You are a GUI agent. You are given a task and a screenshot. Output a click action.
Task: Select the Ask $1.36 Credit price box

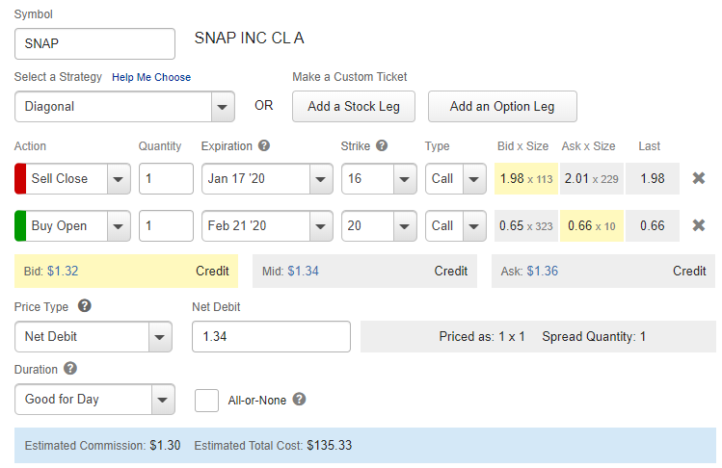coord(603,271)
